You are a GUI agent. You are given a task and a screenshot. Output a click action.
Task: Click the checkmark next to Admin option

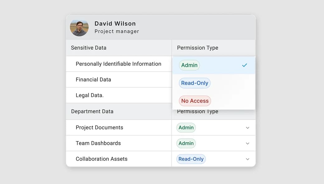[x=245, y=65]
